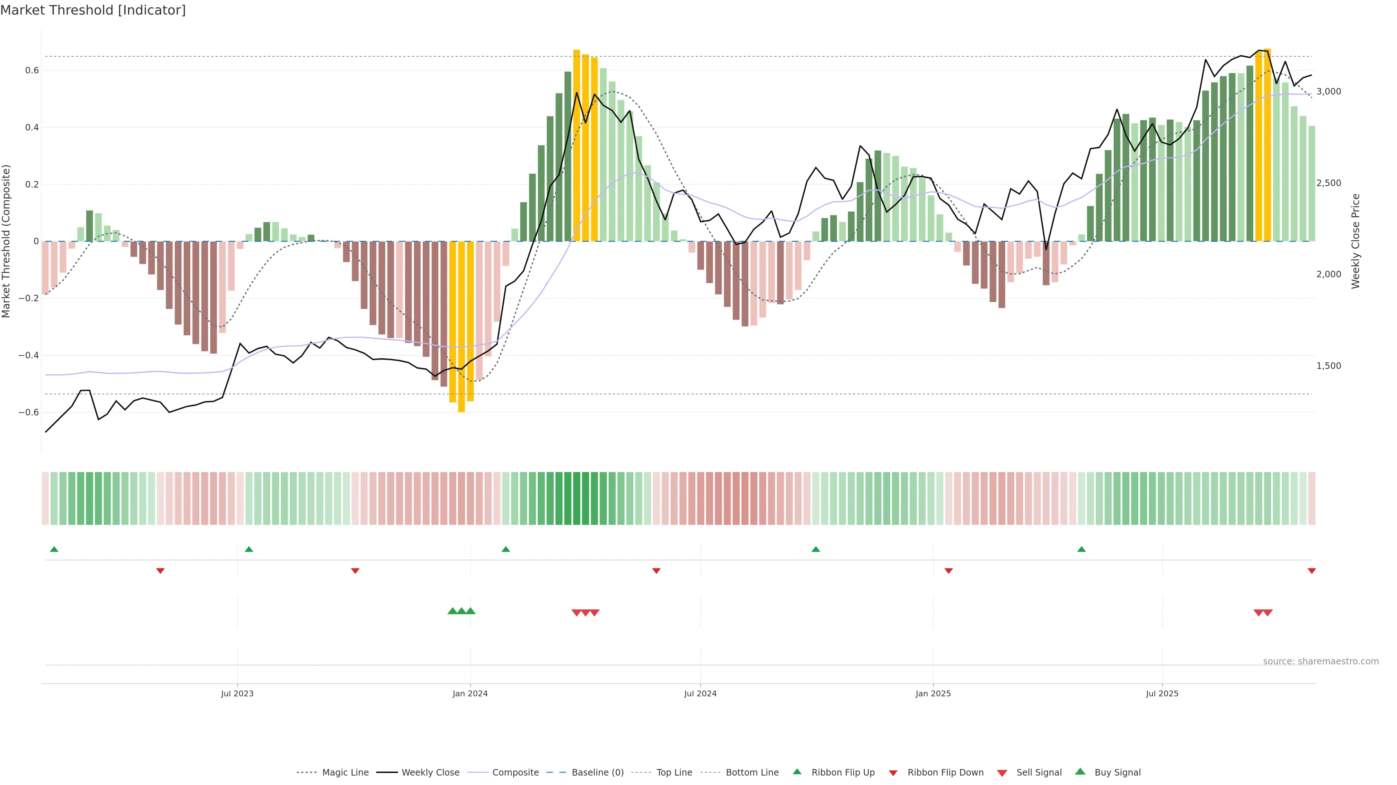The image size is (1397, 785).
Task: Click the Ribbon Flip Down legend triangle icon
Action: (893, 773)
